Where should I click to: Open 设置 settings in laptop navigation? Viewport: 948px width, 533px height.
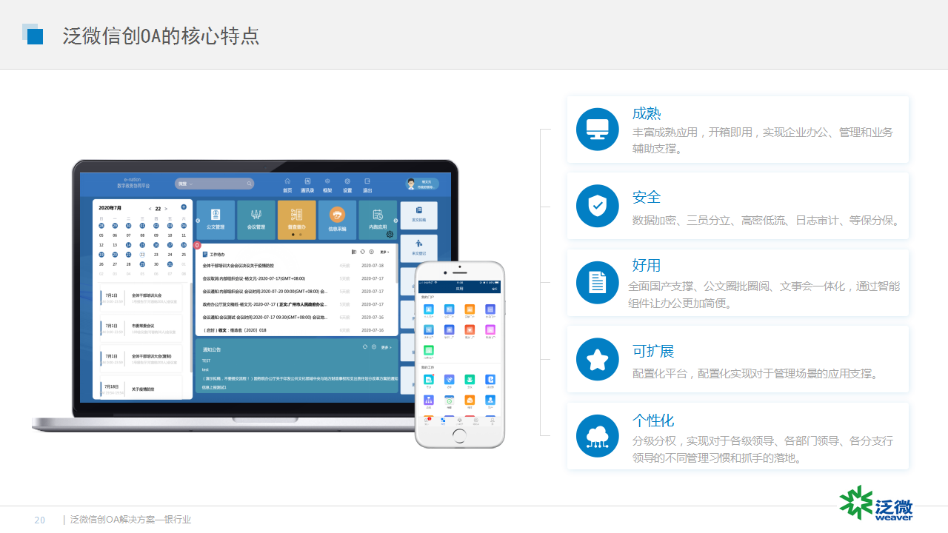pos(347,186)
